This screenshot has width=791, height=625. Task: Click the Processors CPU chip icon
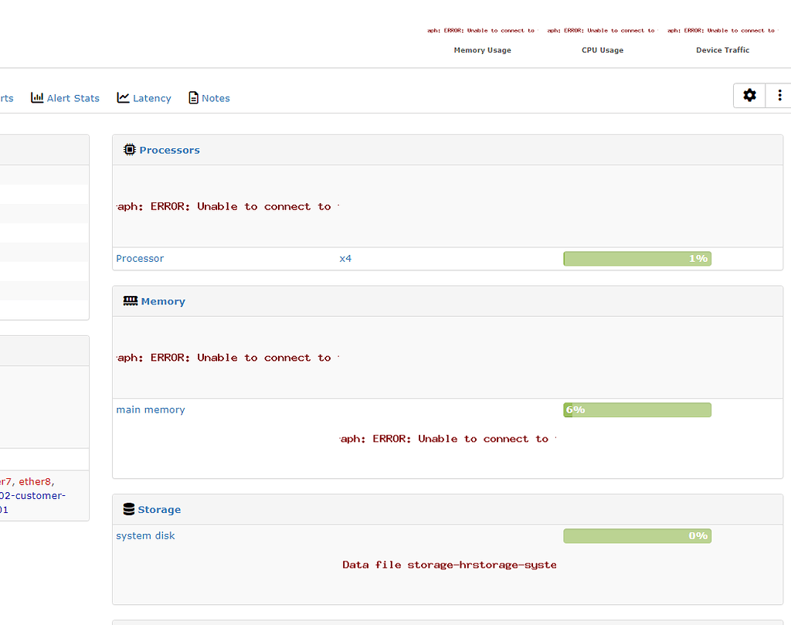(129, 149)
